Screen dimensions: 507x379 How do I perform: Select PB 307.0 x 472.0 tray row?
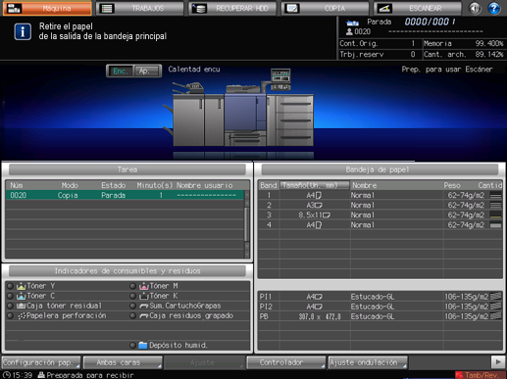coord(380,316)
